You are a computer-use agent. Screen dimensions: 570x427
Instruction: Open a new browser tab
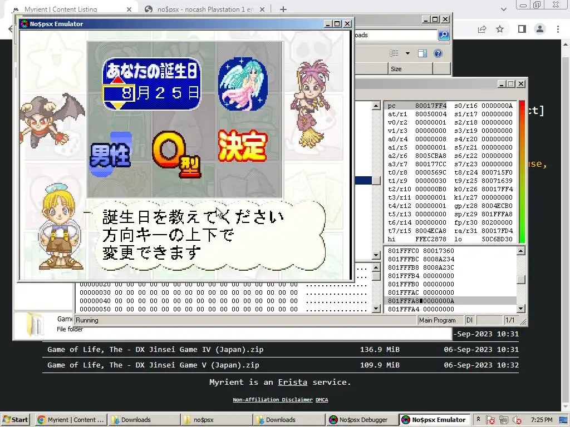pos(283,9)
